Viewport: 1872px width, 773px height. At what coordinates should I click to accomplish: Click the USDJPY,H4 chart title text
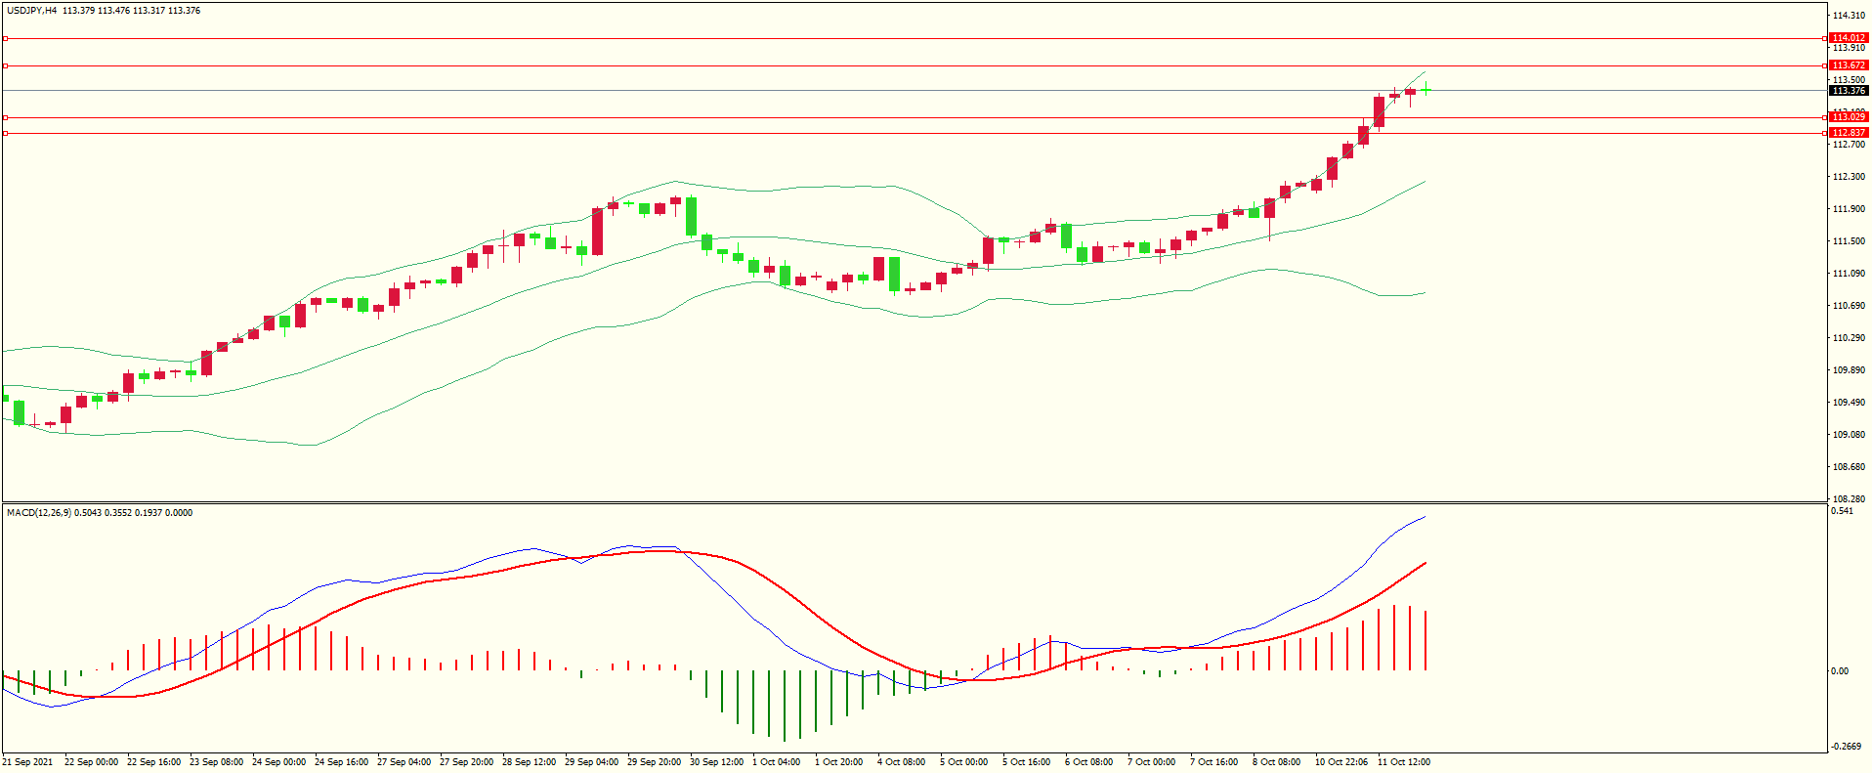point(32,11)
